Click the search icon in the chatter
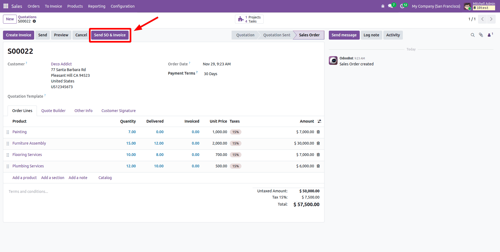The width and height of the screenshot is (500, 252). click(473, 35)
